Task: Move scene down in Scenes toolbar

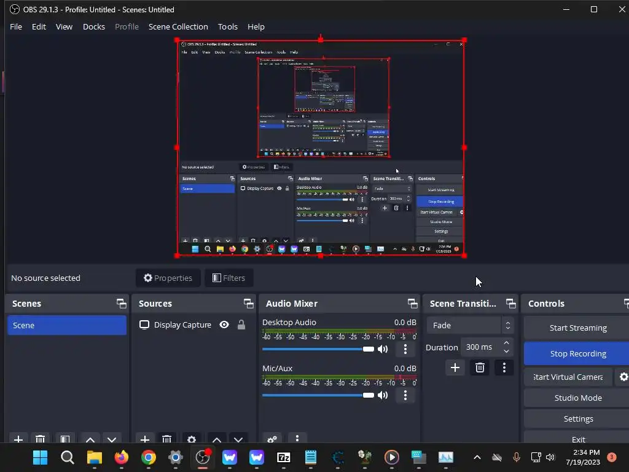Action: pos(112,439)
